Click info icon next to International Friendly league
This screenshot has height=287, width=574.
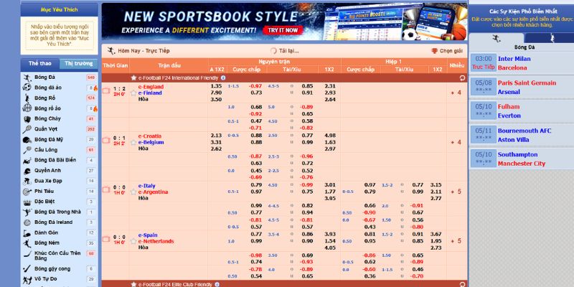point(223,78)
